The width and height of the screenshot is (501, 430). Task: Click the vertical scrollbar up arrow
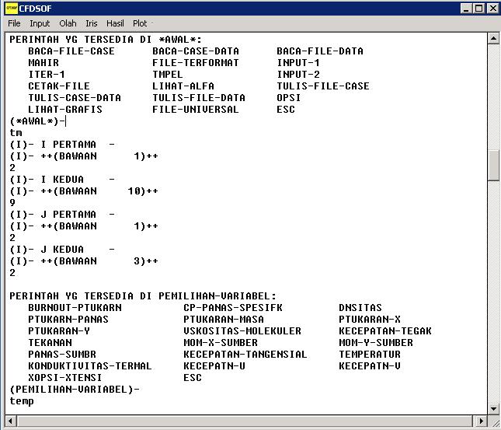[493, 39]
